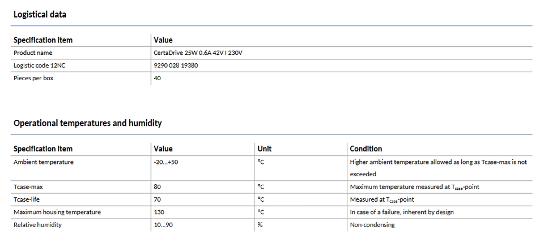
Task: Select the Tcase-max value 80
Action: (158, 186)
